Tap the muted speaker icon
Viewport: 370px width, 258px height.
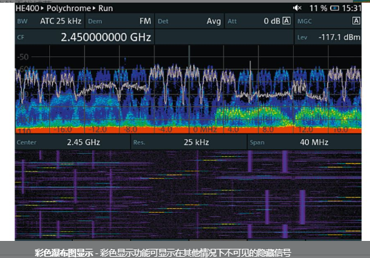click(297, 8)
